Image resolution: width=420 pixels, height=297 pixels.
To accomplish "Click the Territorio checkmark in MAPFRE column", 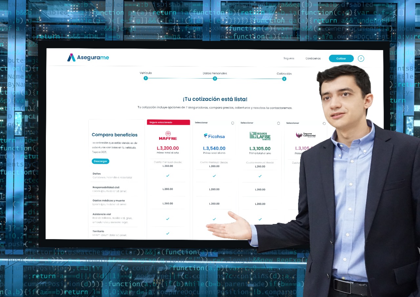I will pyautogui.click(x=168, y=233).
